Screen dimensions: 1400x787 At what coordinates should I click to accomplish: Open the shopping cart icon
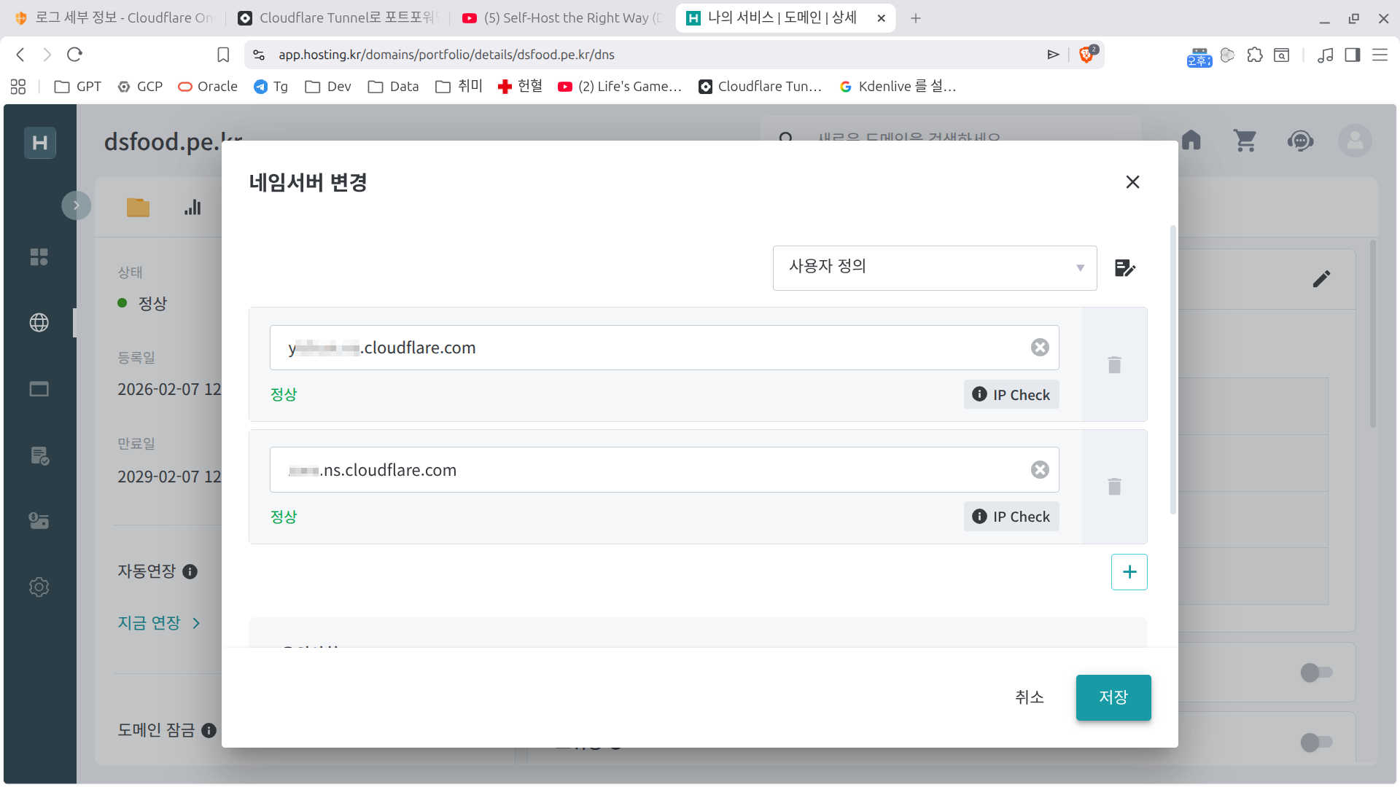[x=1245, y=140]
